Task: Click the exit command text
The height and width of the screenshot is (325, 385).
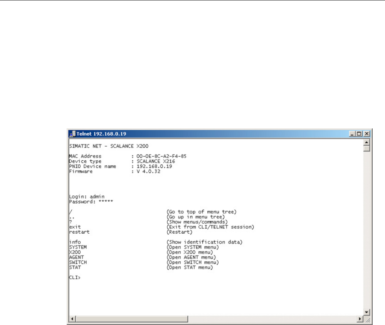Action: pos(75,227)
